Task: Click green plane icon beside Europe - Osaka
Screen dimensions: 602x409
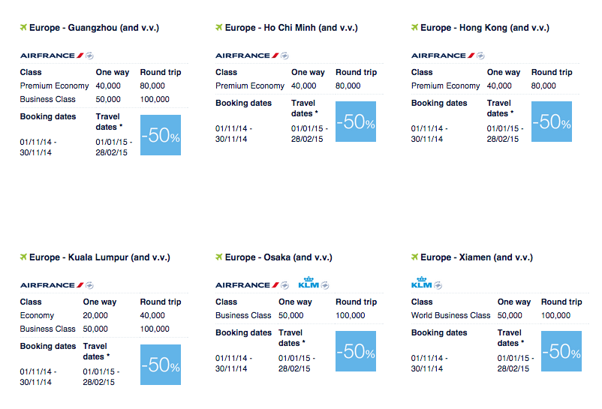Action: tap(219, 257)
